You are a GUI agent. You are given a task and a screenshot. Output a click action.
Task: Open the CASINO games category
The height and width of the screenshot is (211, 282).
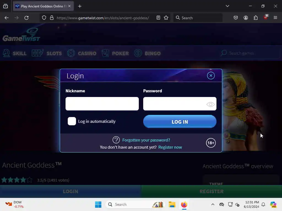[x=82, y=53]
